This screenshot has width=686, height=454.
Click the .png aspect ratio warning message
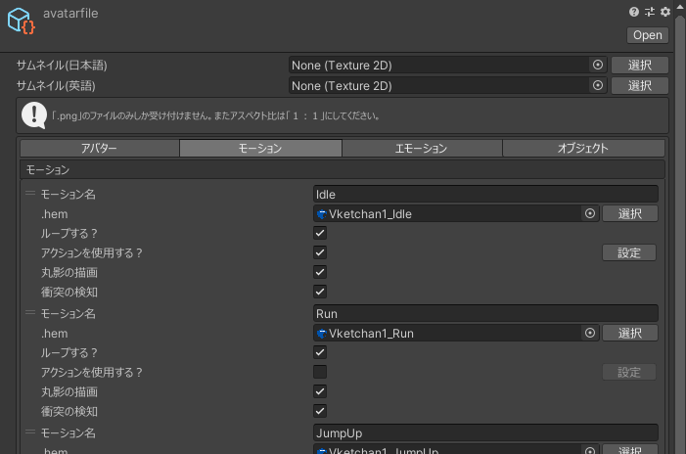[x=215, y=115]
